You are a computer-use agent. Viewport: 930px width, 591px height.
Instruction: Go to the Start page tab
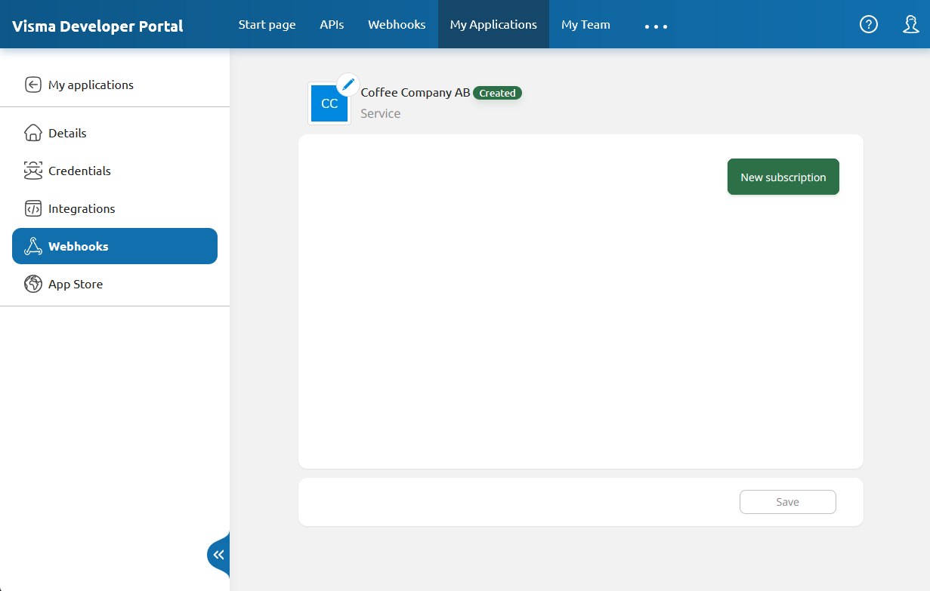[x=267, y=24]
